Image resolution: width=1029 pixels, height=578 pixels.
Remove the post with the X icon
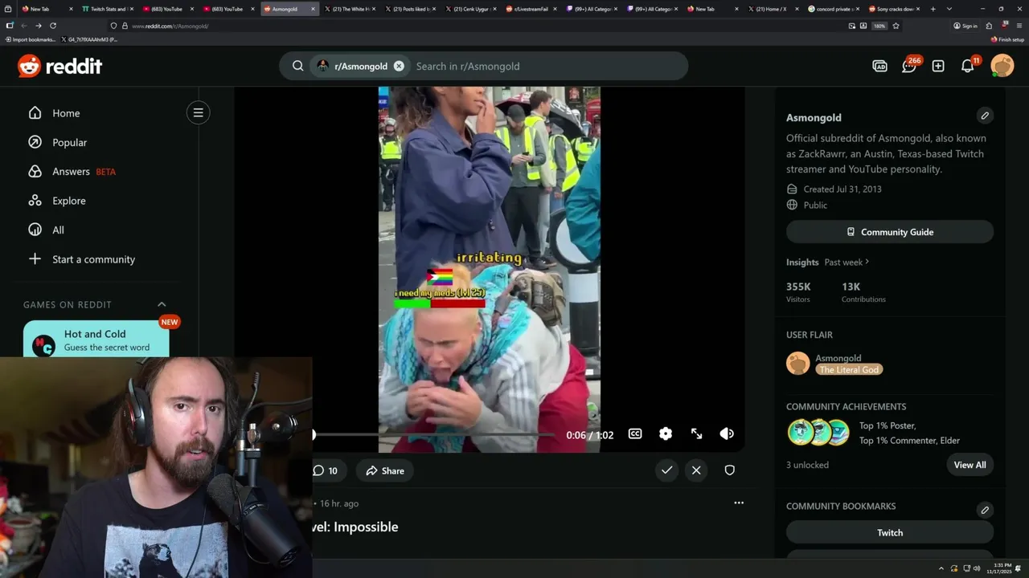(696, 470)
